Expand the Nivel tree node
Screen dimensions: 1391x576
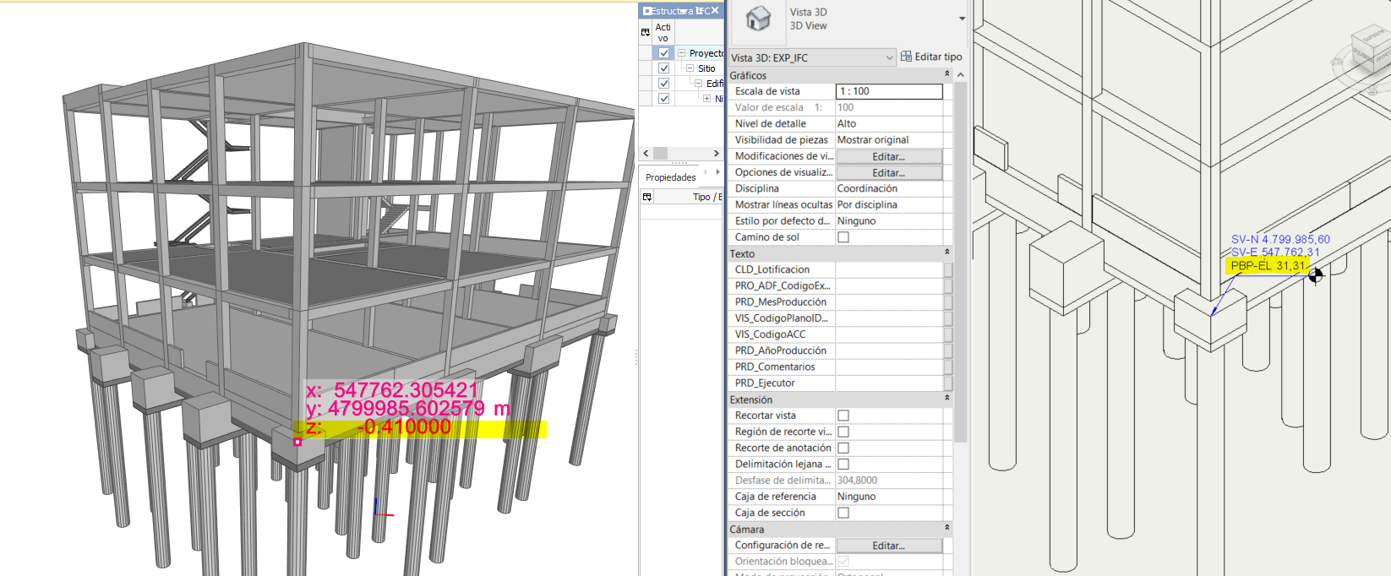coord(706,99)
